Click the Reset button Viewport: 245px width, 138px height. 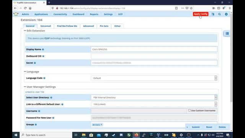click(209, 127)
